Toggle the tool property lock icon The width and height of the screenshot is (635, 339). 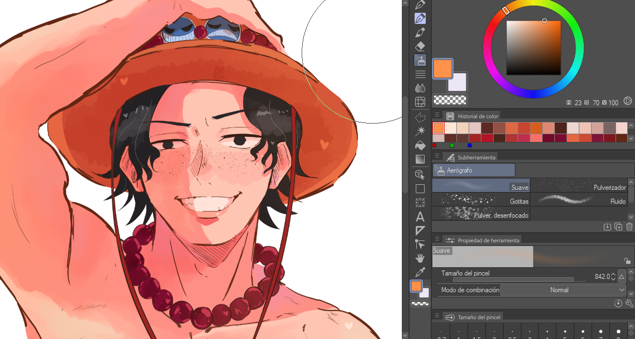(x=627, y=261)
